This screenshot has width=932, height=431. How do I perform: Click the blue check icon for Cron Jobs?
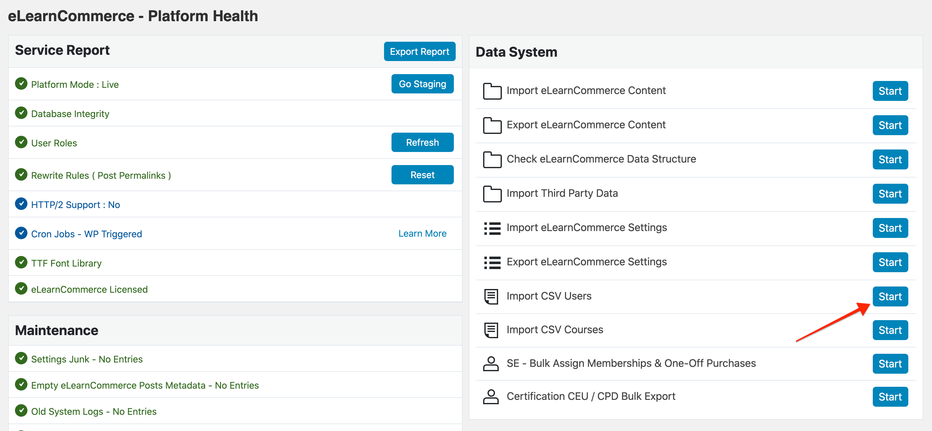21,233
